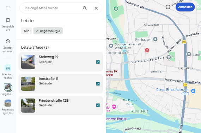Click the Landratsamt gray marker

pos(189,54)
